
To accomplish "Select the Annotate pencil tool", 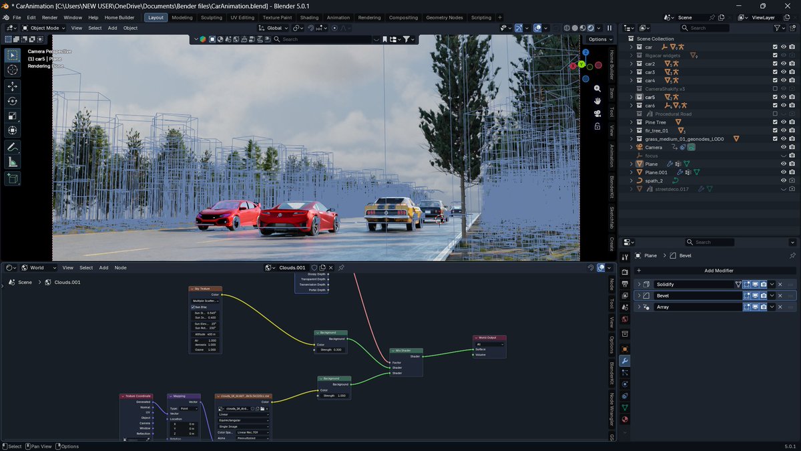I will tap(13, 147).
